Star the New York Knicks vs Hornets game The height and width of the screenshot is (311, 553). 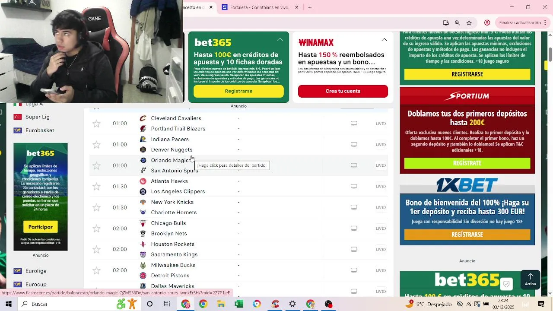(96, 207)
